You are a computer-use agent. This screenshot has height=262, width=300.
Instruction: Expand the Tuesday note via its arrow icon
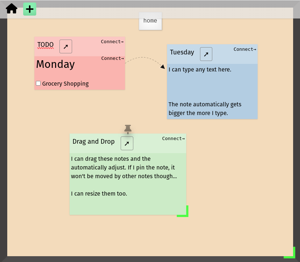(206, 54)
